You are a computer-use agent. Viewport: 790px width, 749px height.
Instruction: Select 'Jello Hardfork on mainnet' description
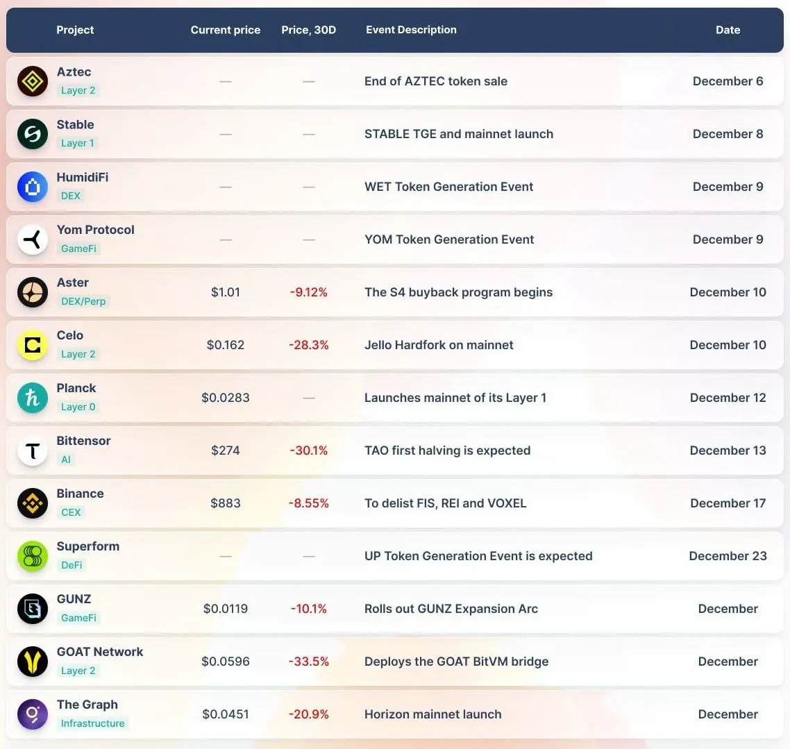click(x=439, y=345)
